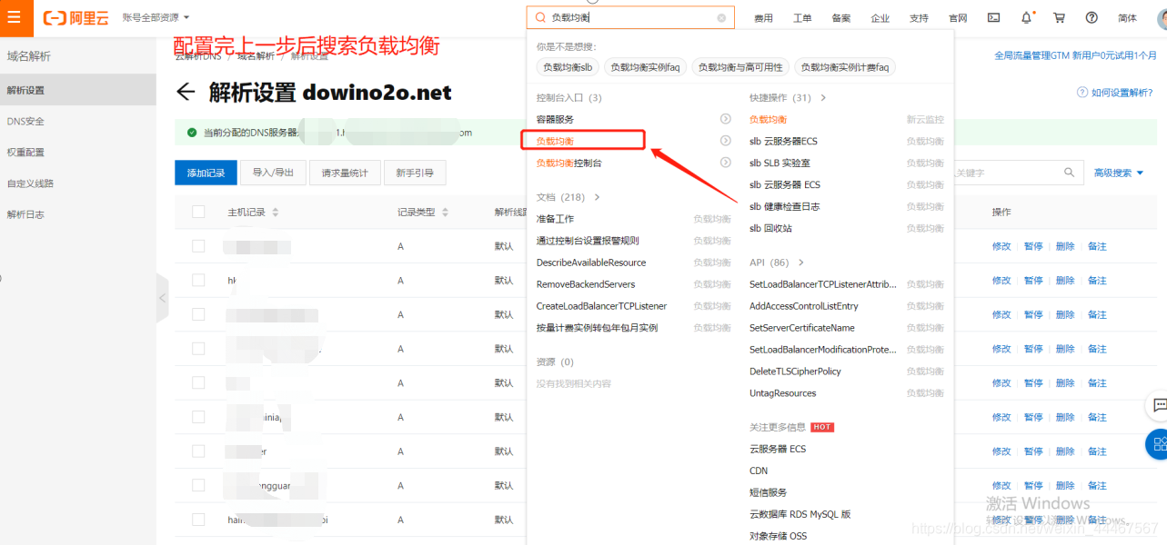Open 云数据库 RDS MySQL 版 link
Viewport: 1167px width, 545px height.
pos(800,514)
